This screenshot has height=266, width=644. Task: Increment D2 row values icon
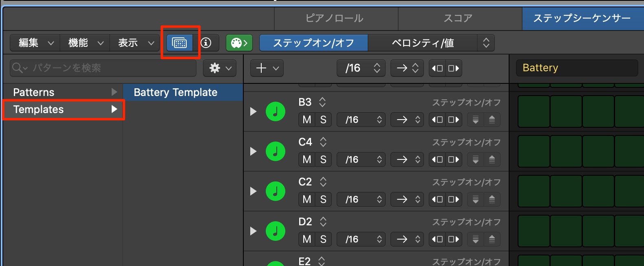(492, 239)
